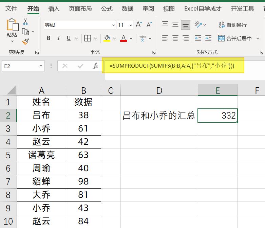
Task: Toggle bottom align button
Action: [x=186, y=25]
